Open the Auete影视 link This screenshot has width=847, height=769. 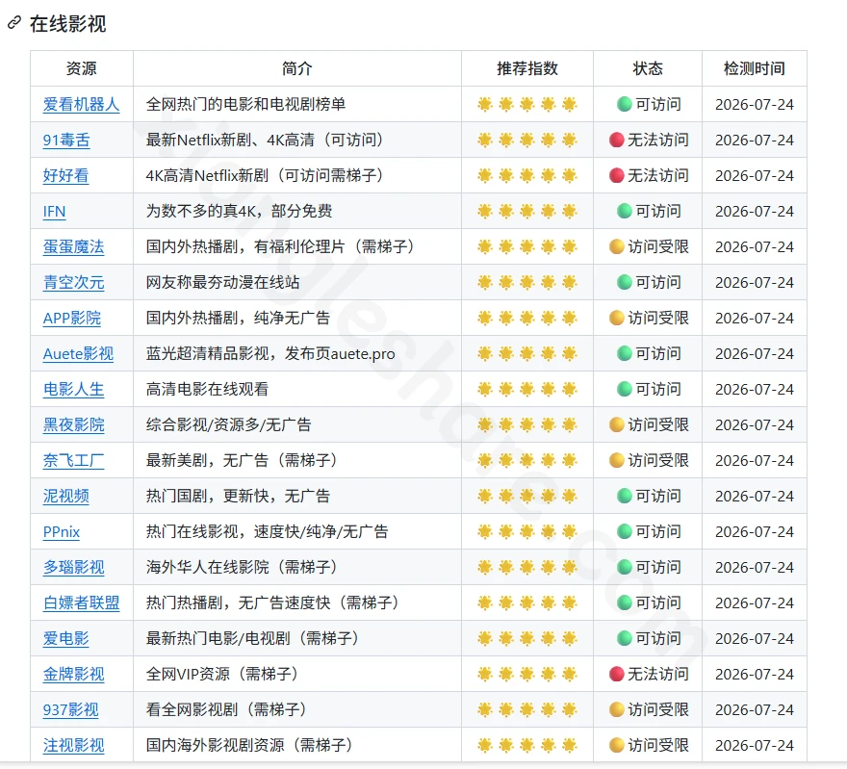coord(78,354)
